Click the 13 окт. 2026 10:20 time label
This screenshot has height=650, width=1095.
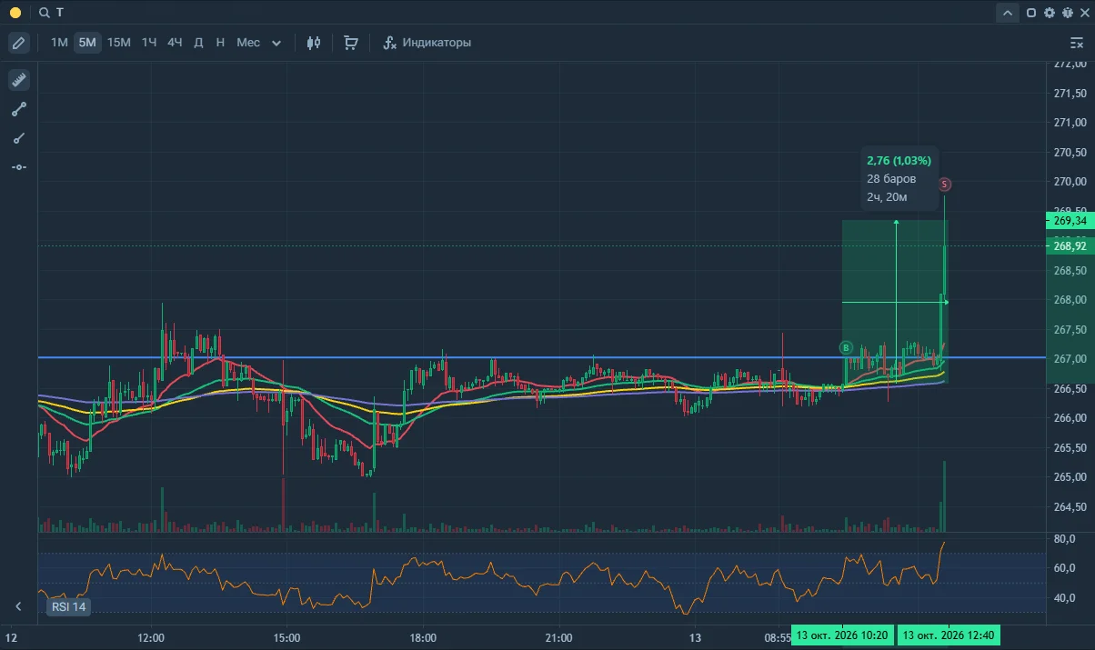tap(843, 635)
